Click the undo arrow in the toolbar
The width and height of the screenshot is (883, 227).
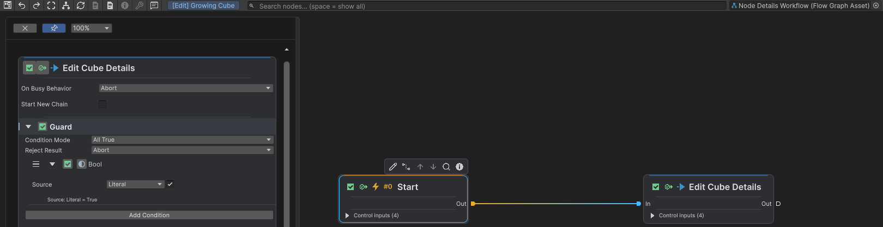pos(22,5)
